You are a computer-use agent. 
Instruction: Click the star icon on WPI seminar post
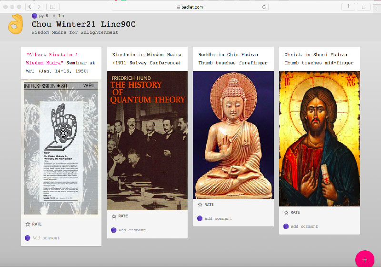pos(28,224)
